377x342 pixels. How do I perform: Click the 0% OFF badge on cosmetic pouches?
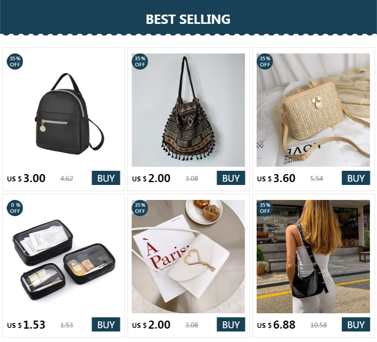click(x=15, y=208)
